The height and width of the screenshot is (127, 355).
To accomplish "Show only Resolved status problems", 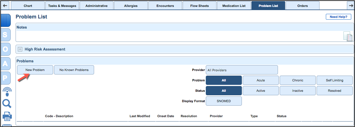I will pos(335,91).
